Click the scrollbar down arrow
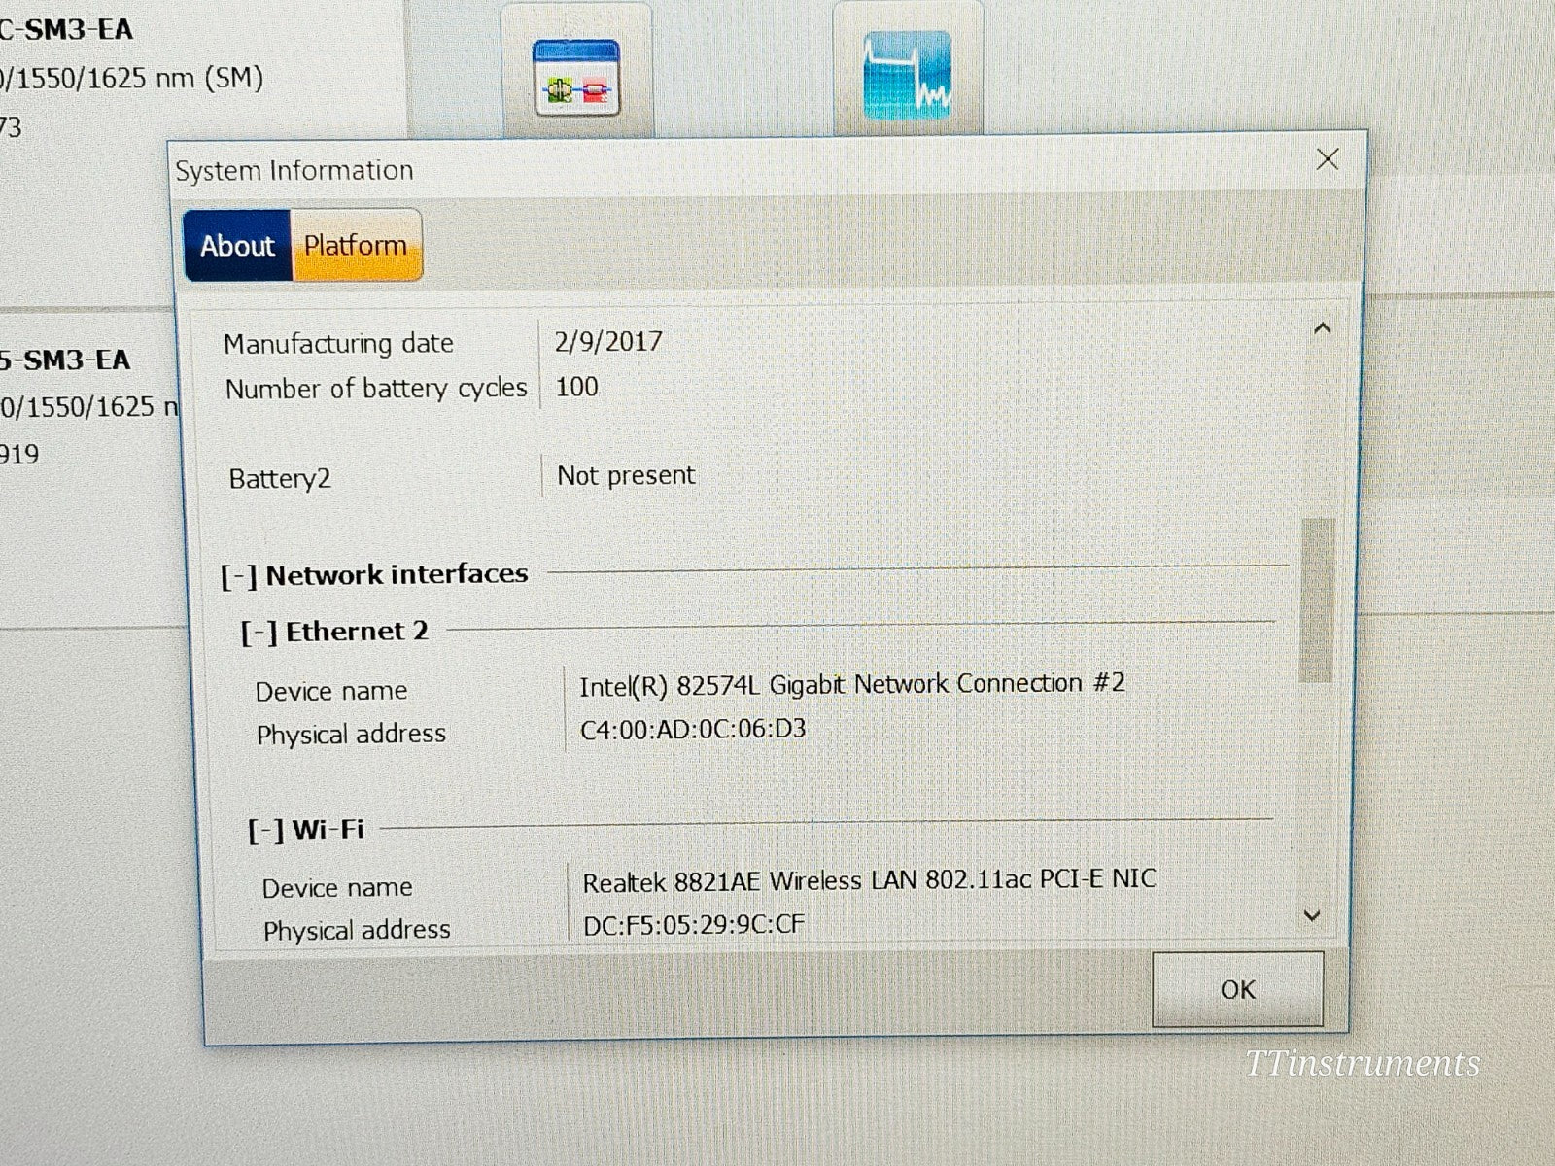1555x1166 pixels. pyautogui.click(x=1312, y=915)
